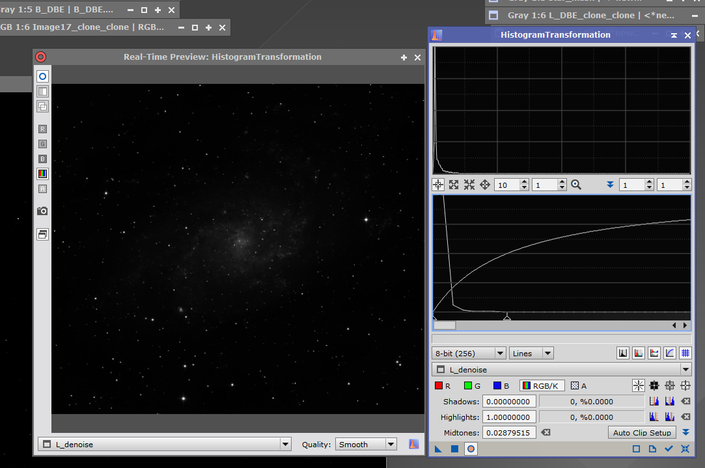Click the reset icon at bottom of HistogramTransformation
The height and width of the screenshot is (468, 705).
(685, 448)
